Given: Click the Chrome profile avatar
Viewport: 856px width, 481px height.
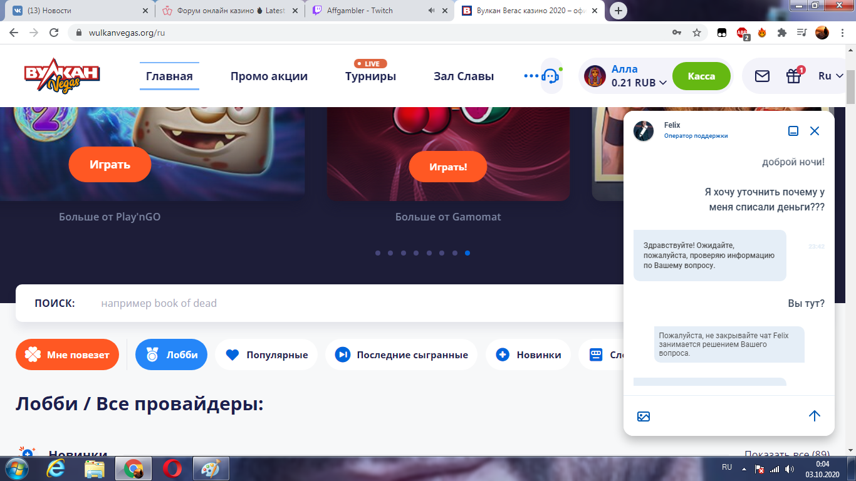Looking at the screenshot, I should (x=822, y=33).
